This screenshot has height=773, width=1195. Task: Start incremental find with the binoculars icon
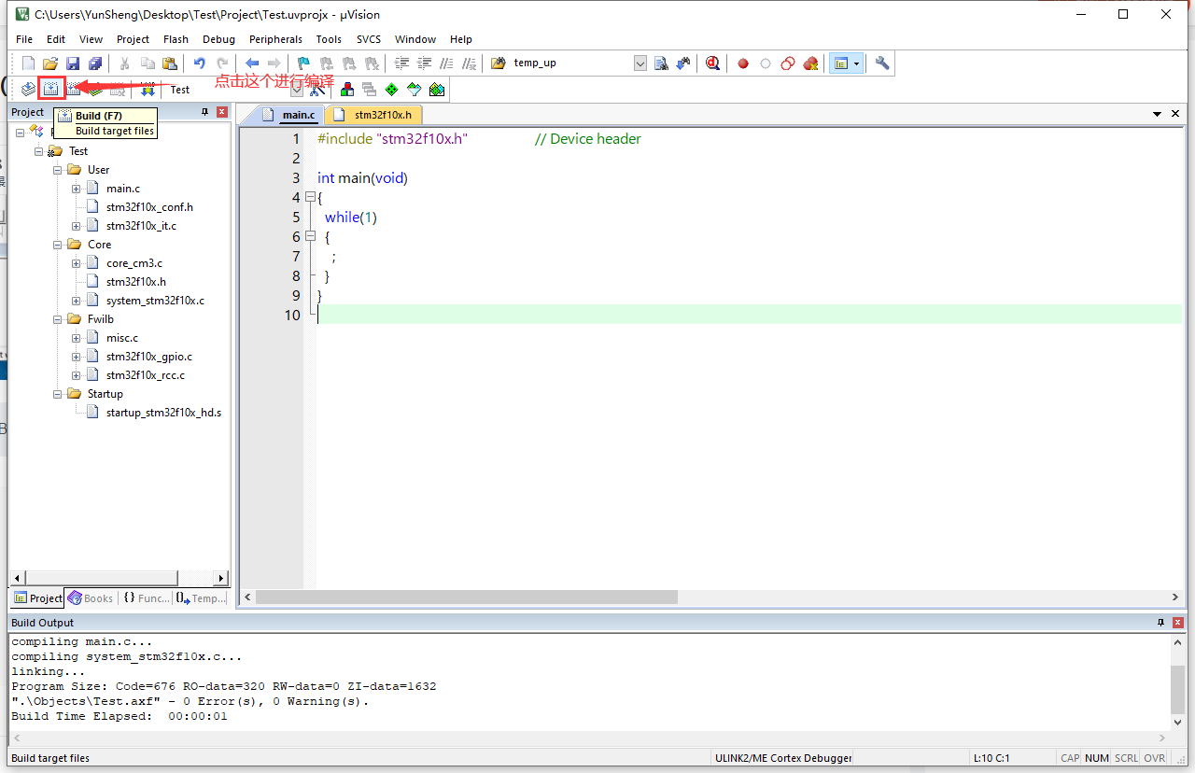tap(683, 63)
